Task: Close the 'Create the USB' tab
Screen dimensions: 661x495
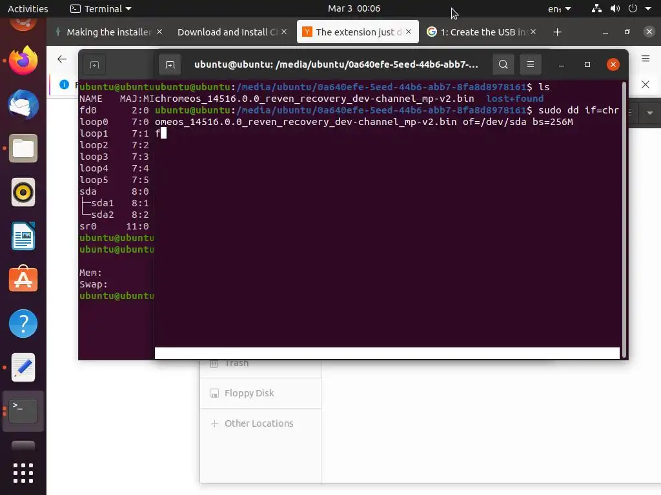Action: coord(533,32)
